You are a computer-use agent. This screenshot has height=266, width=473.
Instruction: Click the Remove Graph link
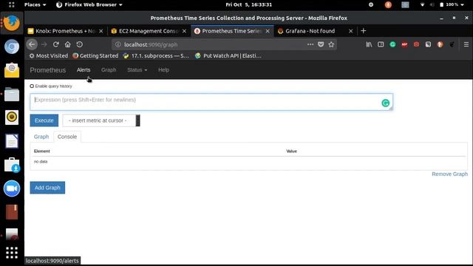449,174
